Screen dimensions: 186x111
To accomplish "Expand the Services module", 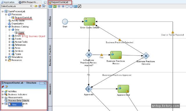I will coord(9,51).
